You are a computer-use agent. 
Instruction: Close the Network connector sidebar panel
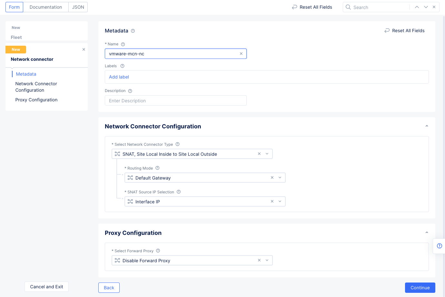click(84, 50)
